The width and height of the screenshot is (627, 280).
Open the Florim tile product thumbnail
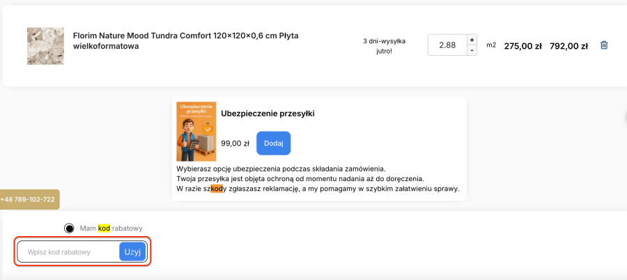[x=45, y=46]
